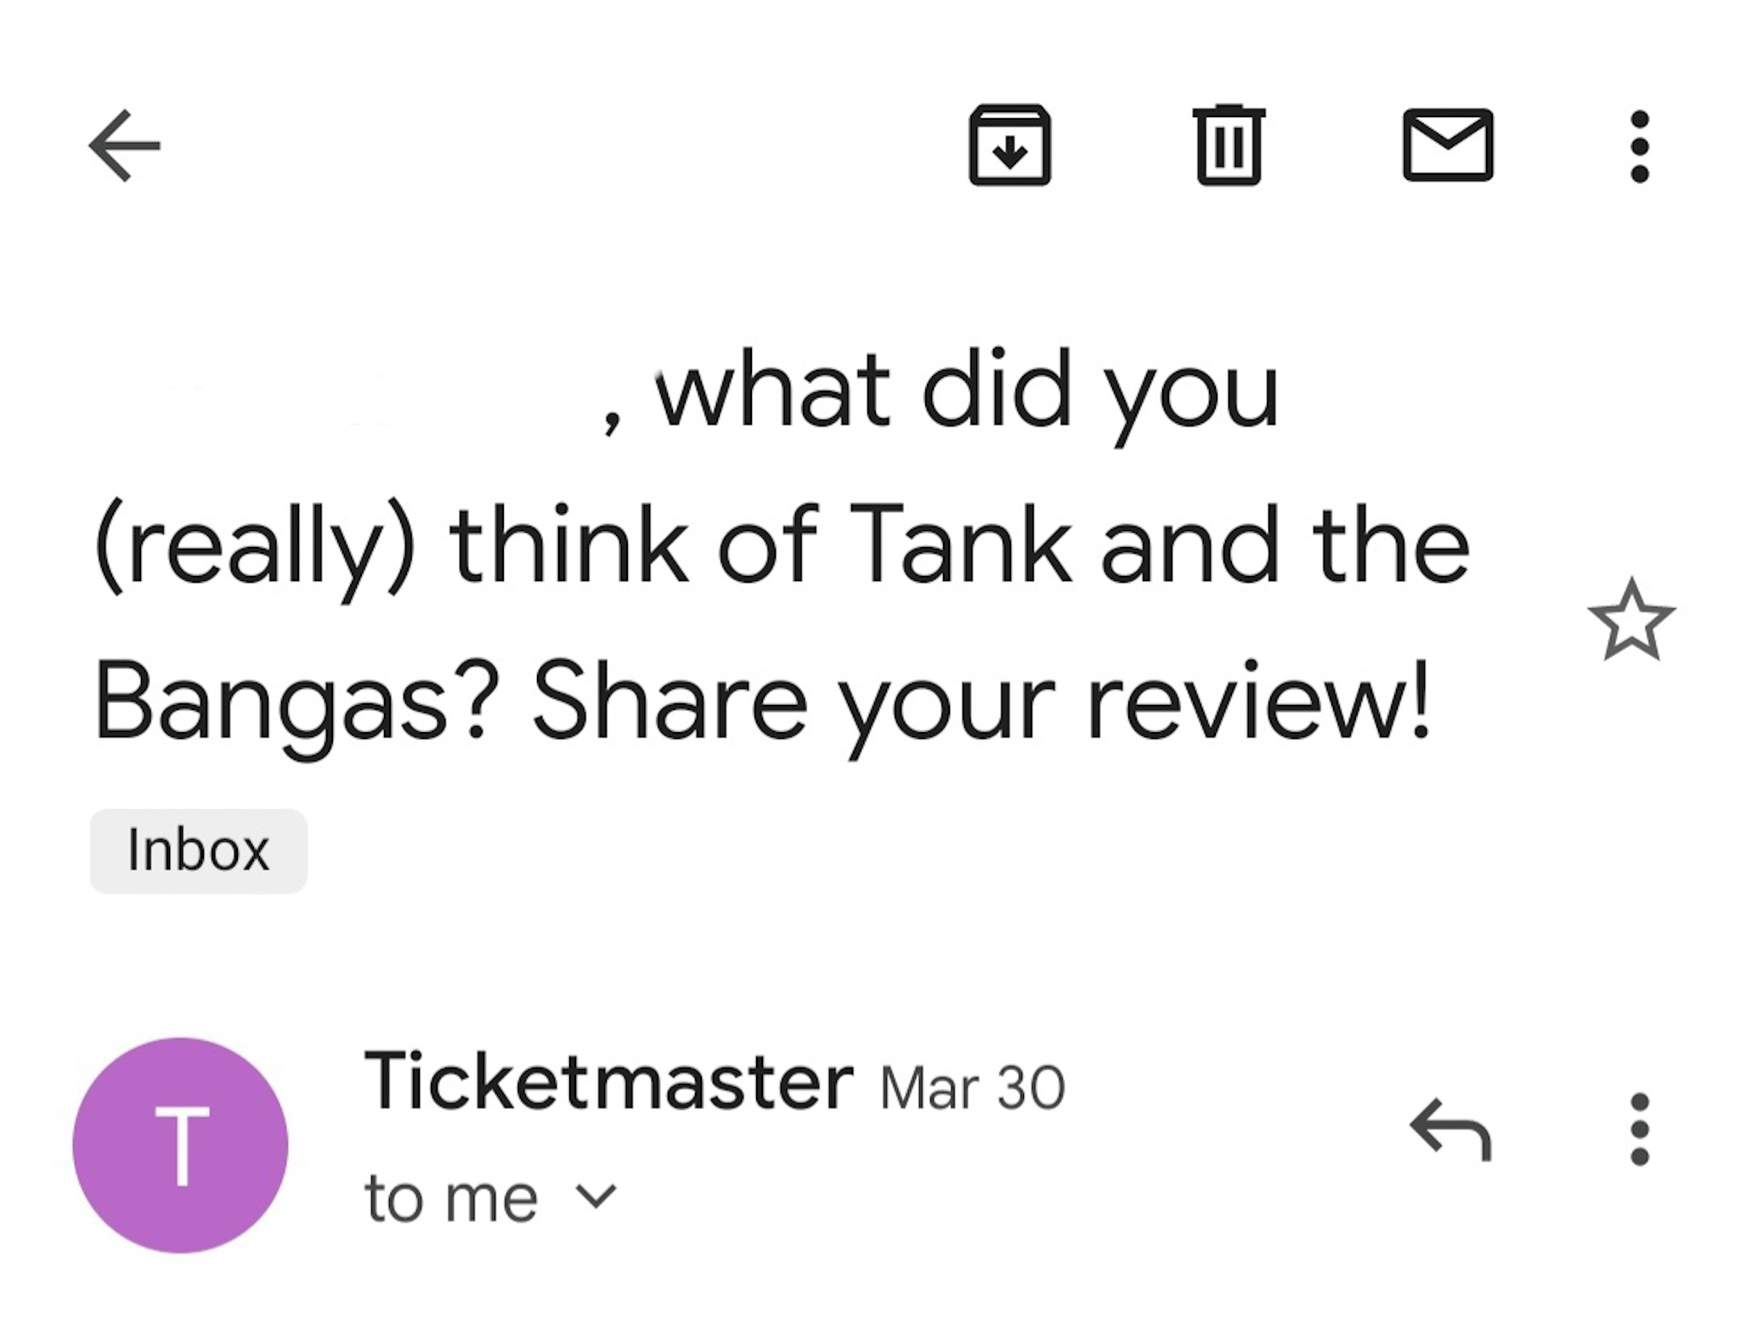Mark email as unread with envelope icon
Image resolution: width=1740 pixels, height=1336 pixels.
click(x=1447, y=145)
